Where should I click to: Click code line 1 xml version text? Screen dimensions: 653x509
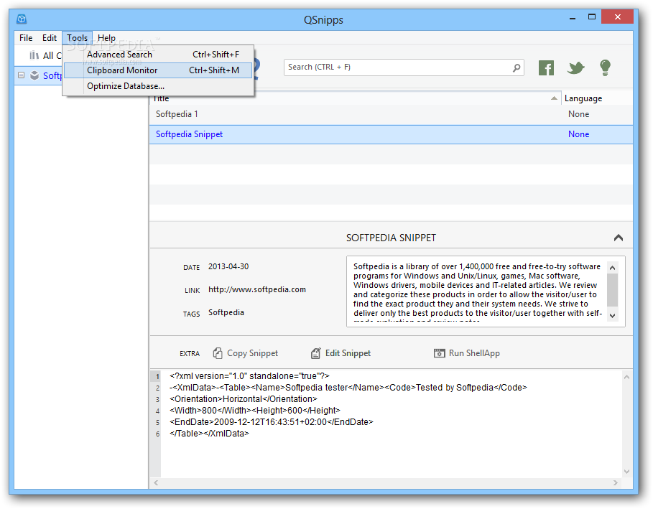coord(249,376)
